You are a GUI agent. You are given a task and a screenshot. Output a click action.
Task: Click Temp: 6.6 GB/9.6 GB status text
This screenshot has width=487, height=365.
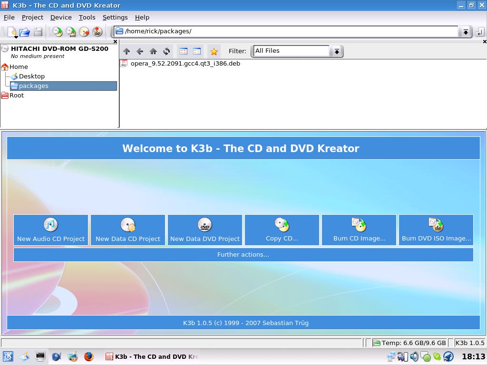(x=414, y=343)
